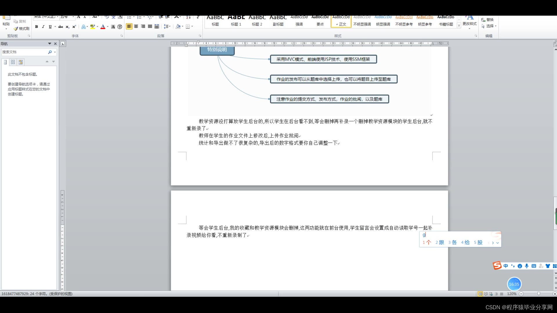Open the Sogou voice input microphone
557x313 pixels.
click(x=527, y=266)
